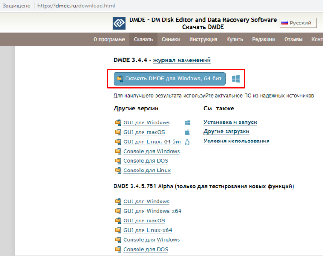Click download icon before GUI для Linux-x64
323x257 pixels.
coord(118,230)
